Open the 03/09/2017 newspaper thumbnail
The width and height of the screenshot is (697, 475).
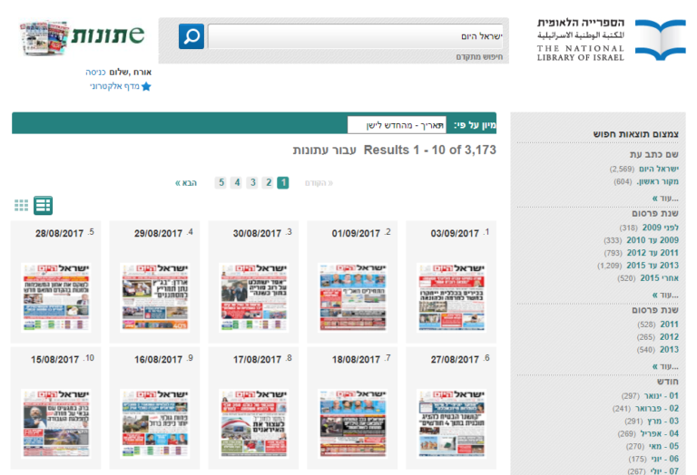coord(446,296)
